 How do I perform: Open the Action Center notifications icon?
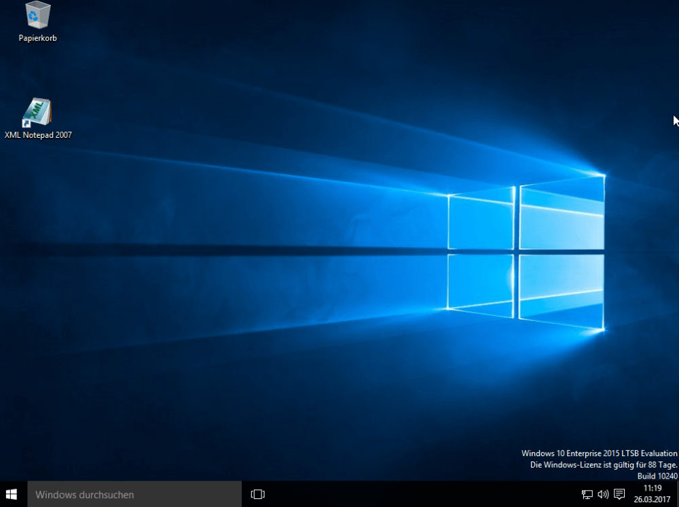coord(619,494)
